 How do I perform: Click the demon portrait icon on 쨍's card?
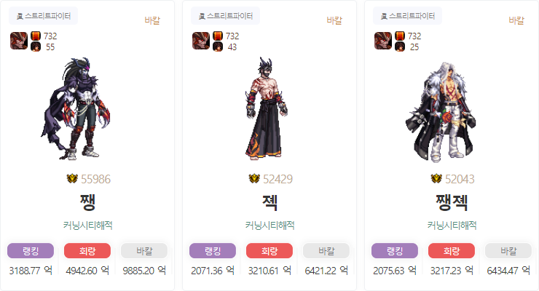tap(18, 41)
